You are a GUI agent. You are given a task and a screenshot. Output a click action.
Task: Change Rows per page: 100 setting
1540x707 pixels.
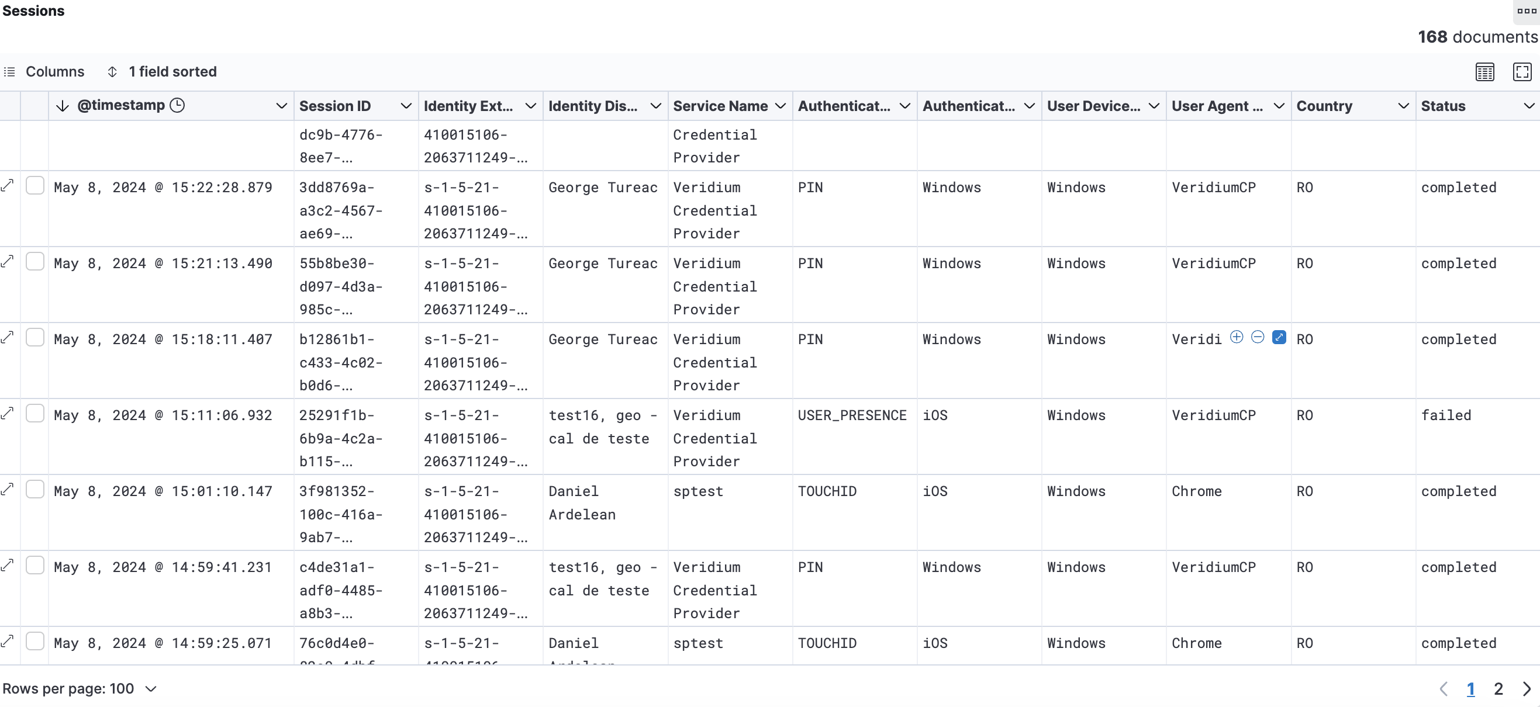80,688
